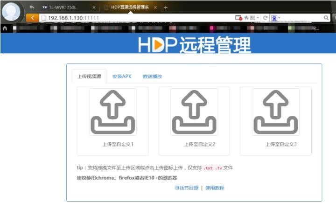Open the 寻找节目源 link
This screenshot has width=336, height=203.
[x=187, y=188]
